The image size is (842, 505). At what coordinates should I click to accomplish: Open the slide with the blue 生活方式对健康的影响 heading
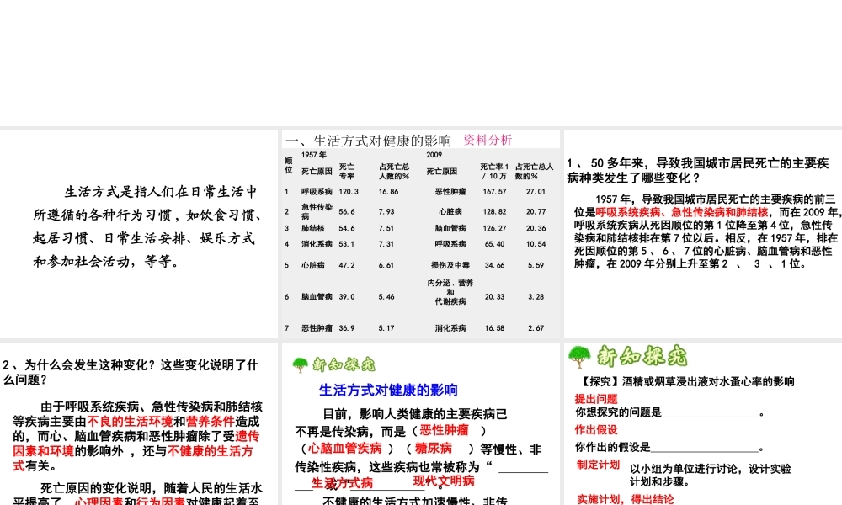click(421, 424)
